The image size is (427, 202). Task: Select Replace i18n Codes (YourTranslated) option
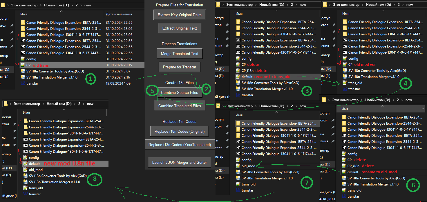point(180,145)
